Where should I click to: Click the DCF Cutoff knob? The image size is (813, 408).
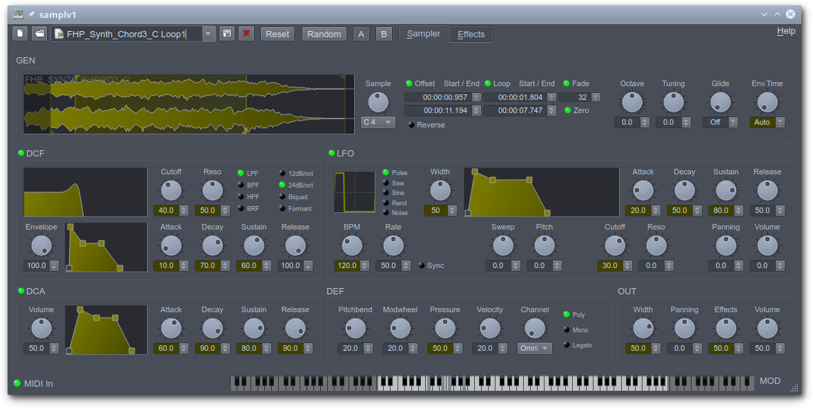coord(171,190)
